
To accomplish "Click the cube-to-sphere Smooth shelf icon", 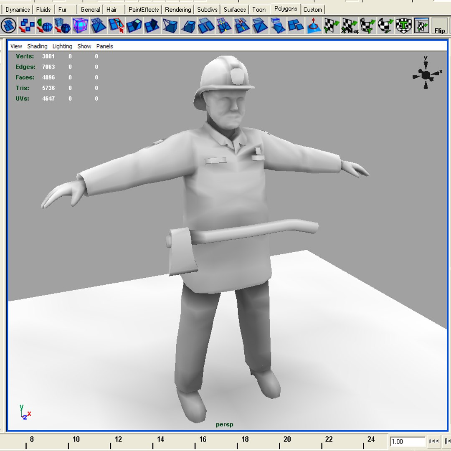I will point(62,25).
